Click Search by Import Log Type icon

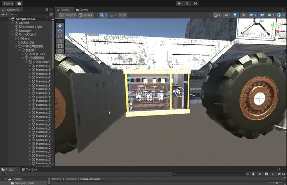[266, 174]
